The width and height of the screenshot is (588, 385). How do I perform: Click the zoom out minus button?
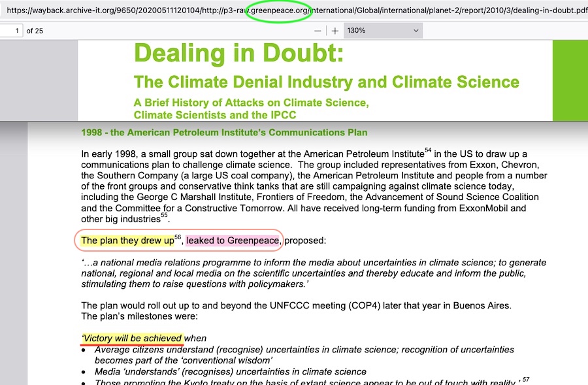318,31
